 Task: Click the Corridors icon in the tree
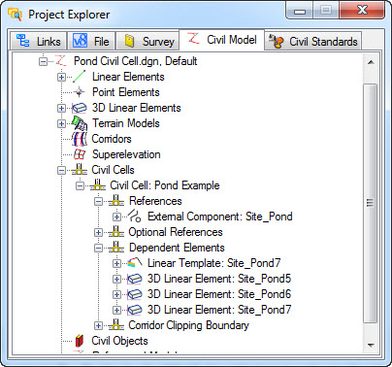tap(80, 139)
